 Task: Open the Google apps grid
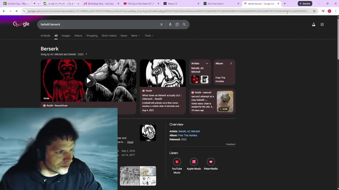(322, 25)
